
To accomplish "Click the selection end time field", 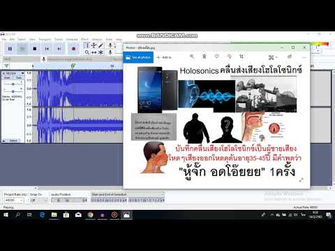I will [147, 200].
